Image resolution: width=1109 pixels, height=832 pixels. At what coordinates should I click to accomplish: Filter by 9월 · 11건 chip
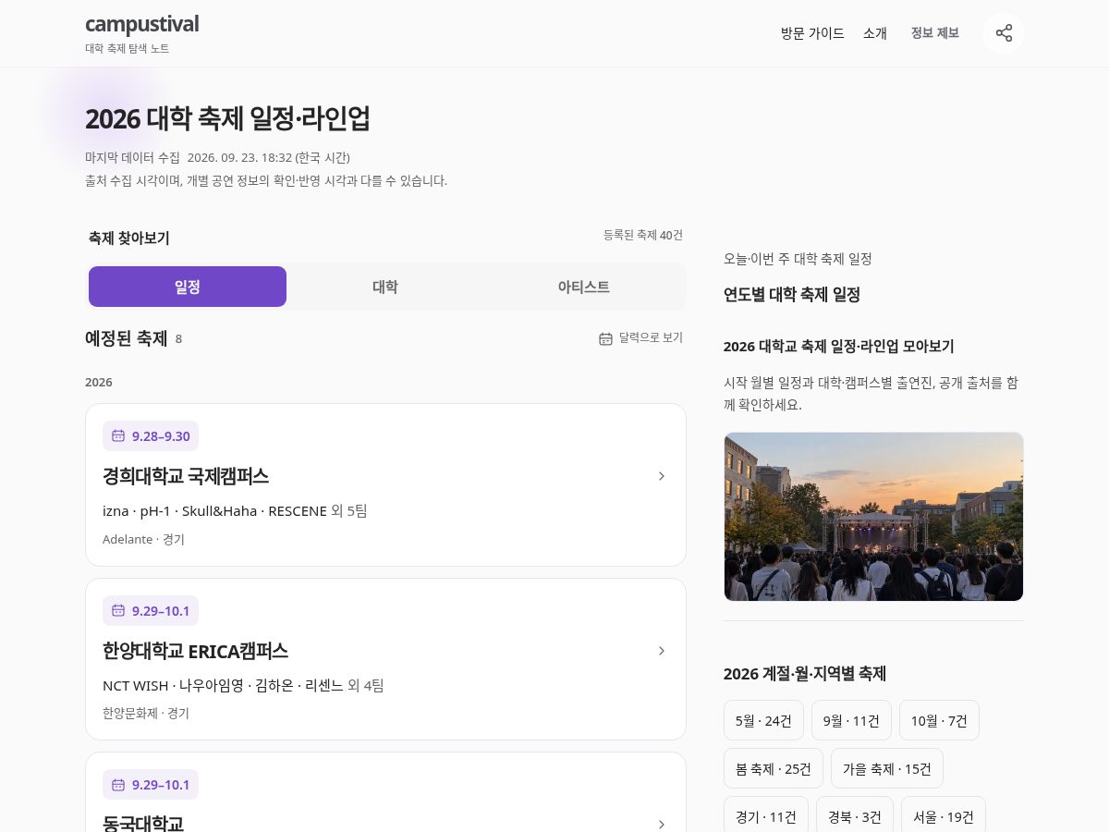851,720
